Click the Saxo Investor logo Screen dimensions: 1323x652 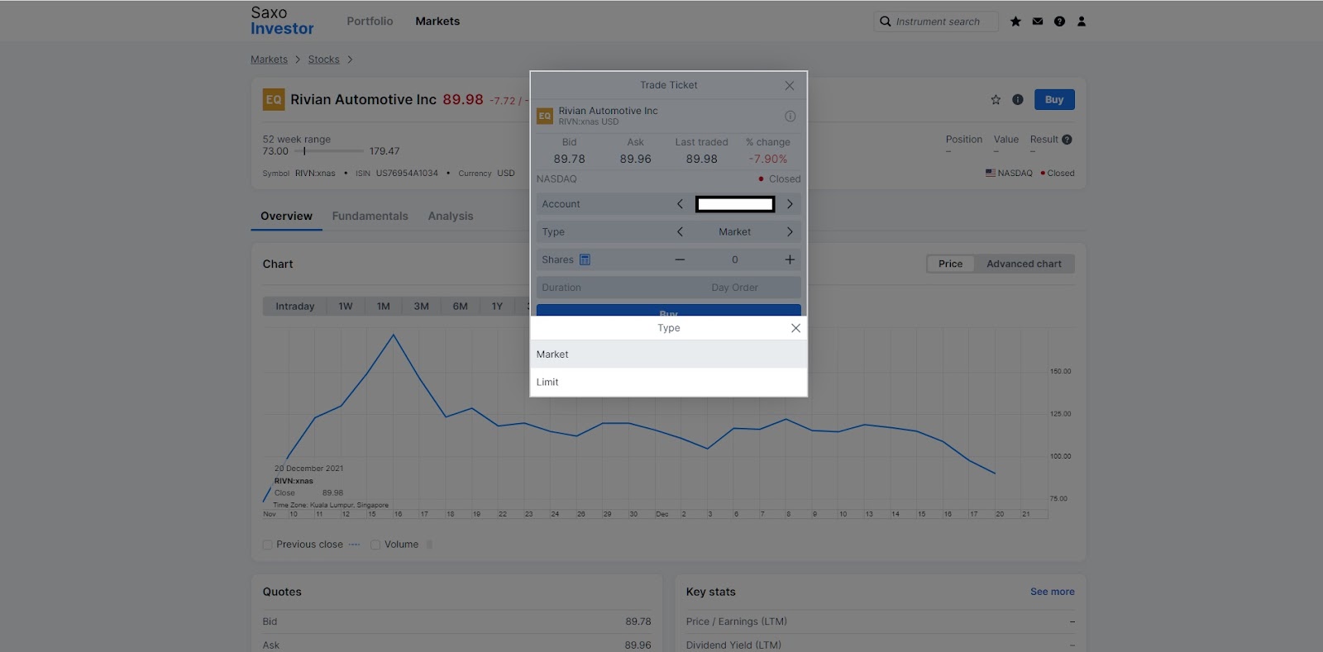282,21
